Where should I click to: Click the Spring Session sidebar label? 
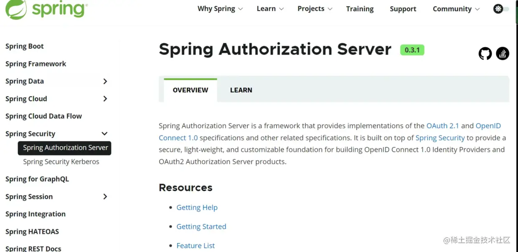click(x=29, y=197)
